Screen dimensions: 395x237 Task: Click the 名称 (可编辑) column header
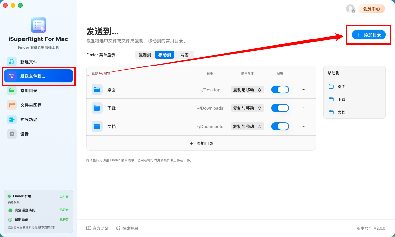click(101, 73)
